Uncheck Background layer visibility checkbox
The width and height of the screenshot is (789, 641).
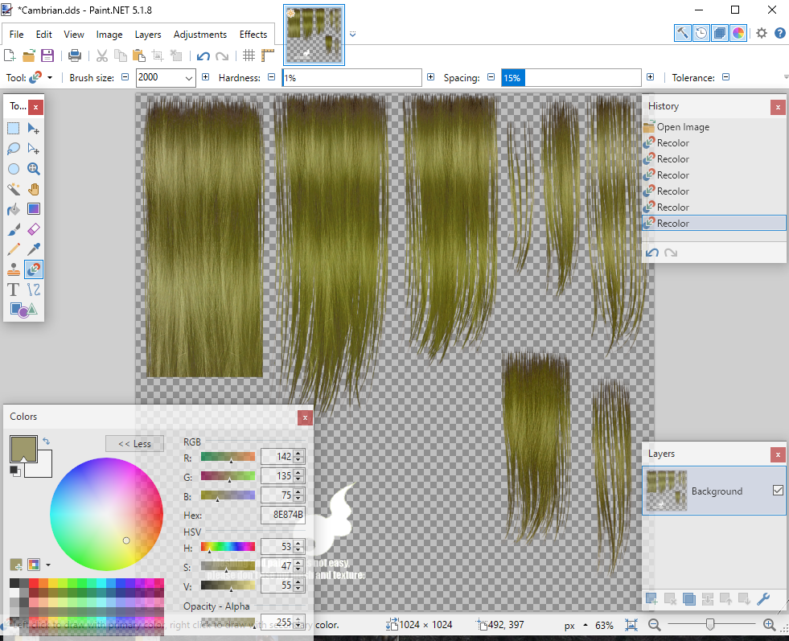tap(778, 490)
